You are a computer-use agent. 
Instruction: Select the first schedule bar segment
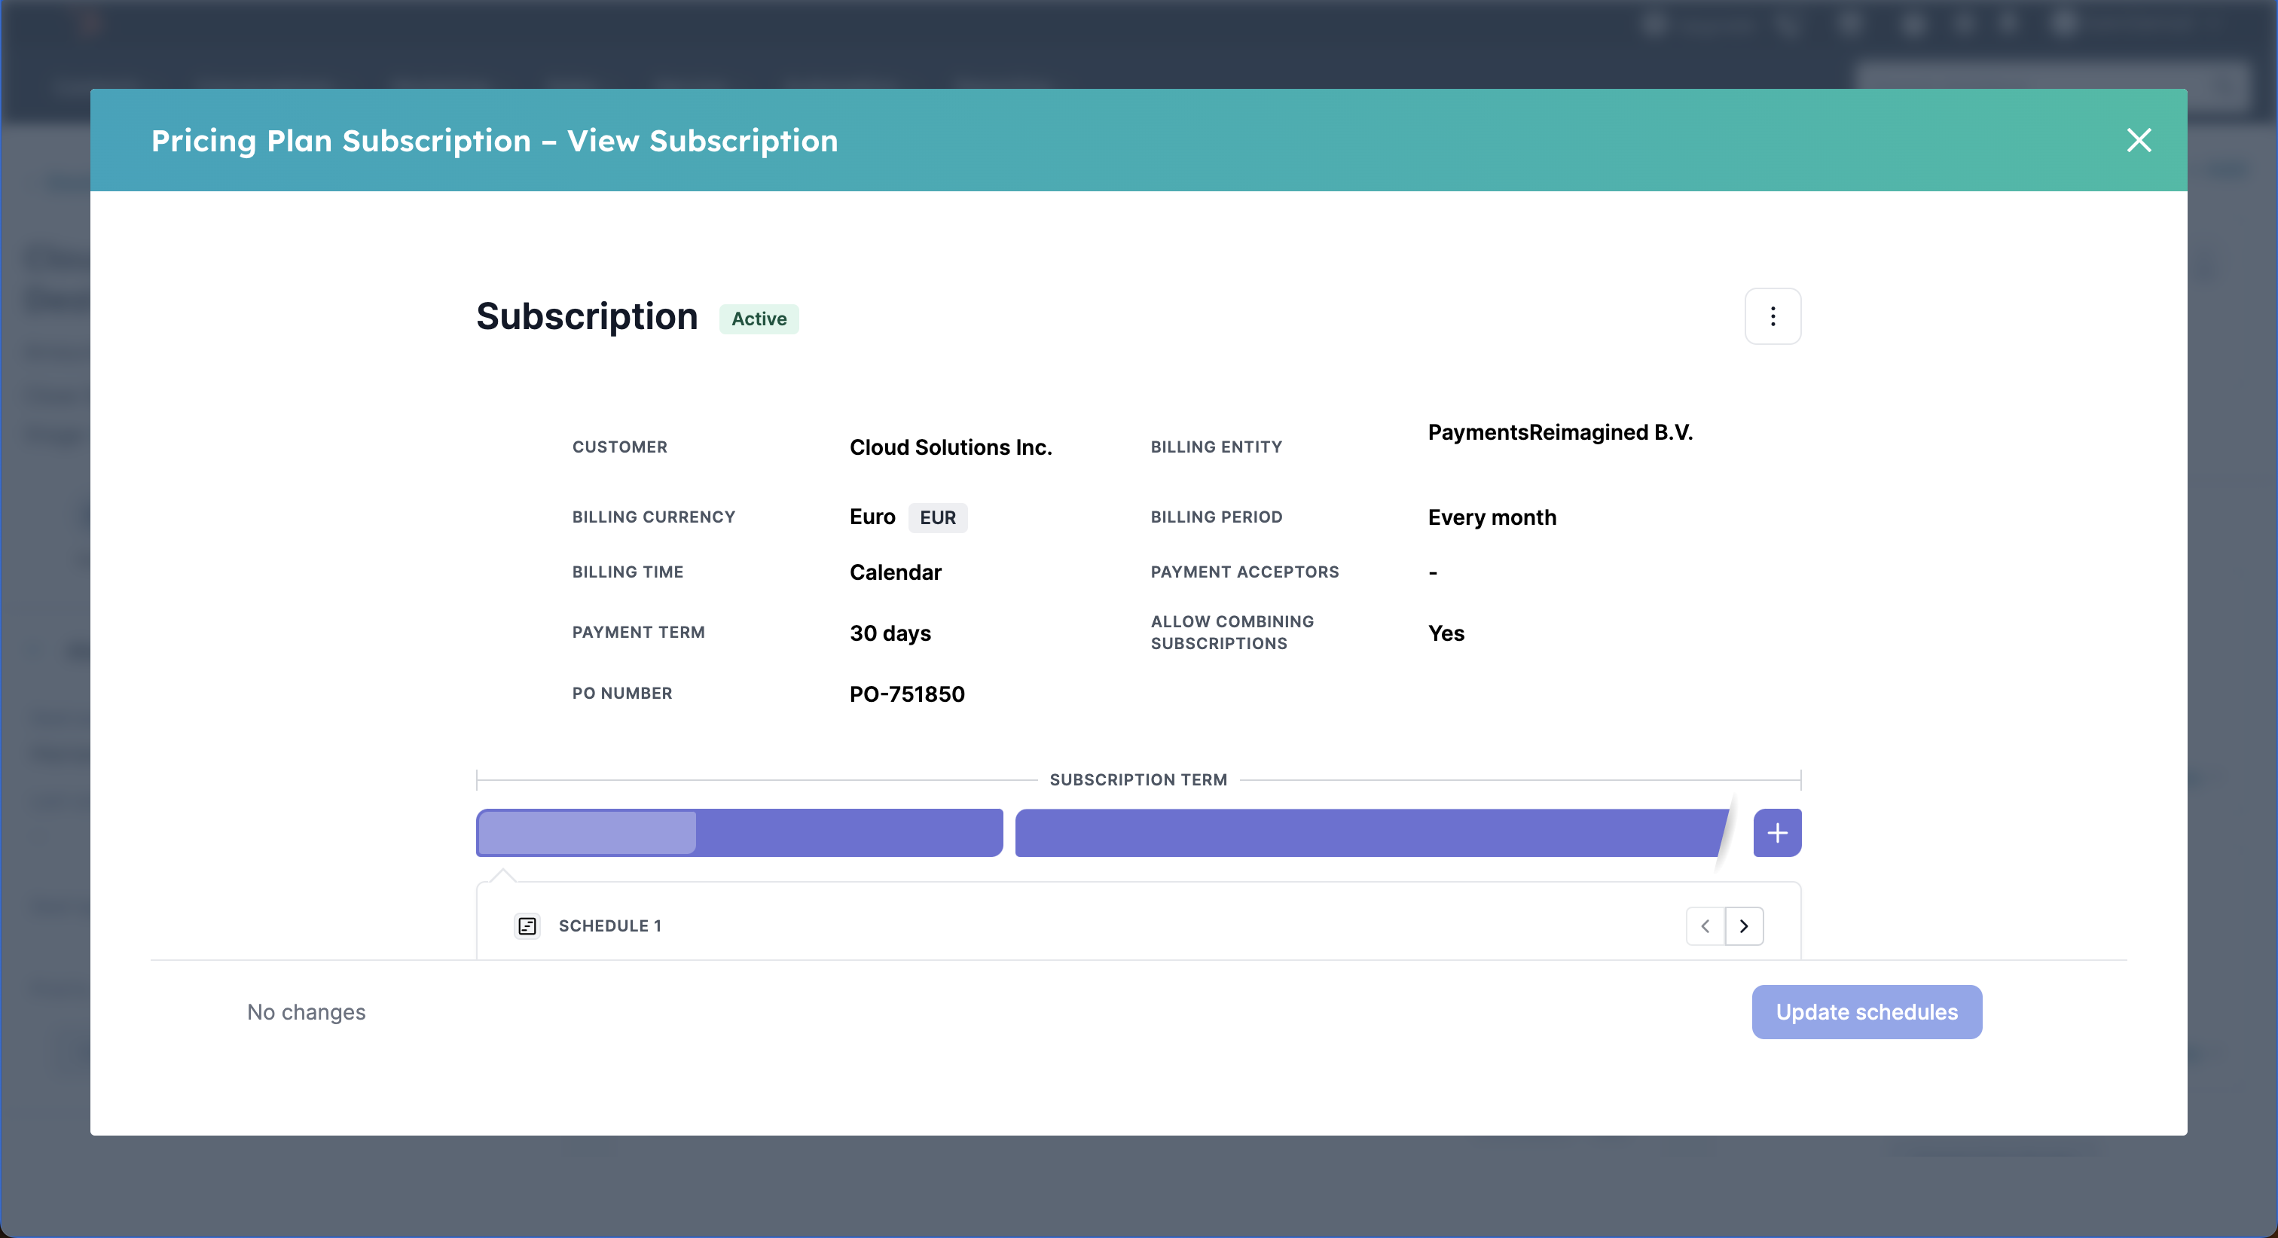[x=849, y=833]
